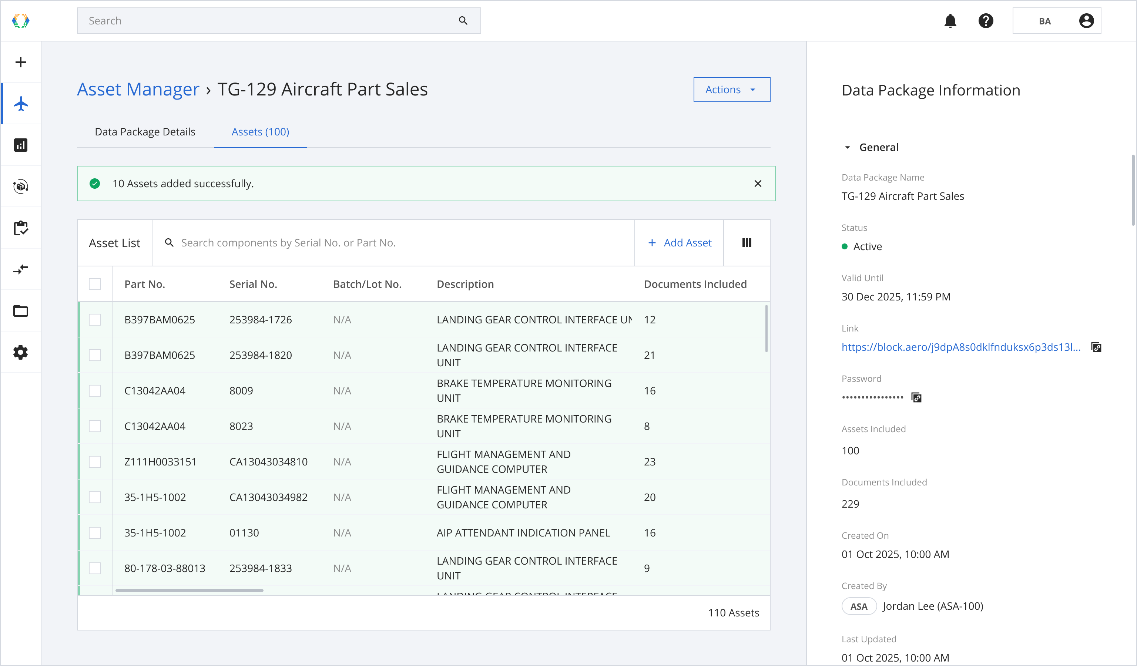Click the airplane icon in sidebar
The height and width of the screenshot is (666, 1137).
pos(21,104)
